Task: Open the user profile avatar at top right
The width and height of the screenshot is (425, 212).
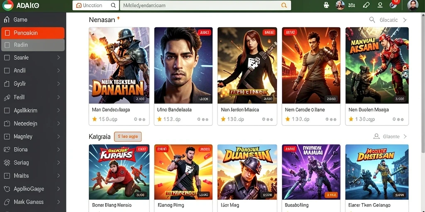Action: point(413,5)
